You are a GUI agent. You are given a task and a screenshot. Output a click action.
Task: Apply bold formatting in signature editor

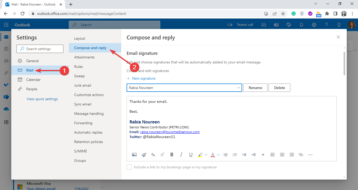[172, 155]
